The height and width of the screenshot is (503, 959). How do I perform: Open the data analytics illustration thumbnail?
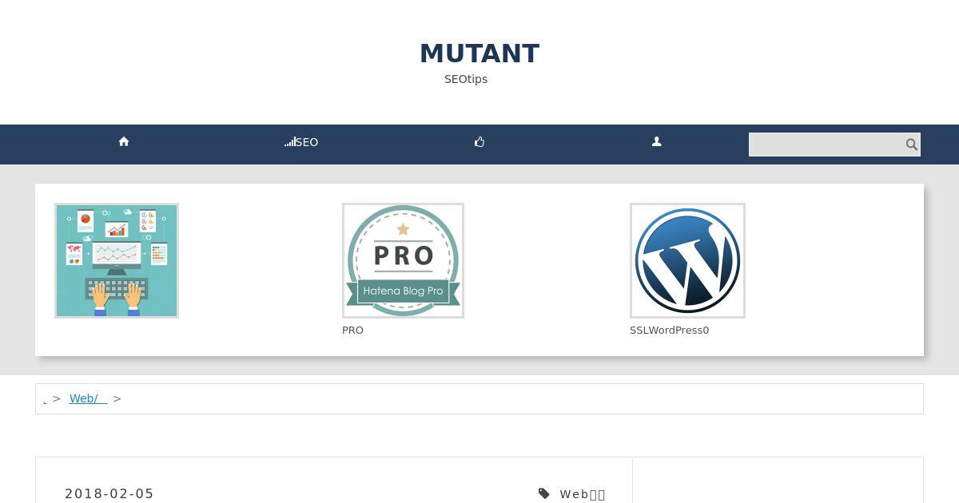117,260
